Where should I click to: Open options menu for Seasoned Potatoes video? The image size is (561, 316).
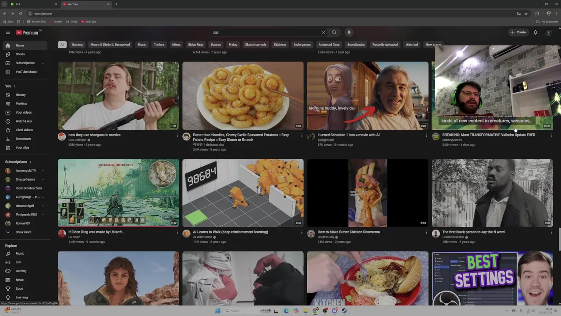coord(302,135)
